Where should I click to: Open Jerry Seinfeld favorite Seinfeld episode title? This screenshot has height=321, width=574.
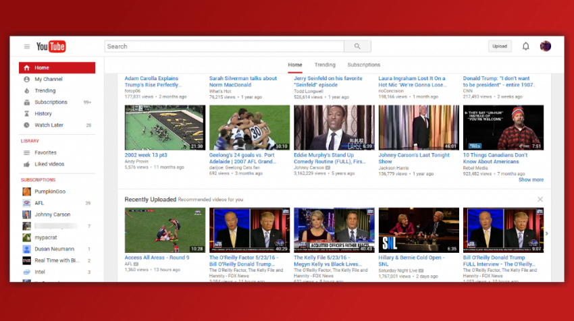328,82
